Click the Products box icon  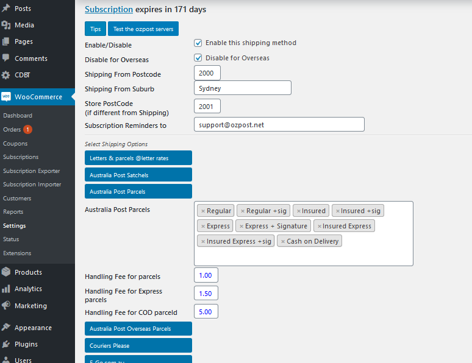pos(5,272)
